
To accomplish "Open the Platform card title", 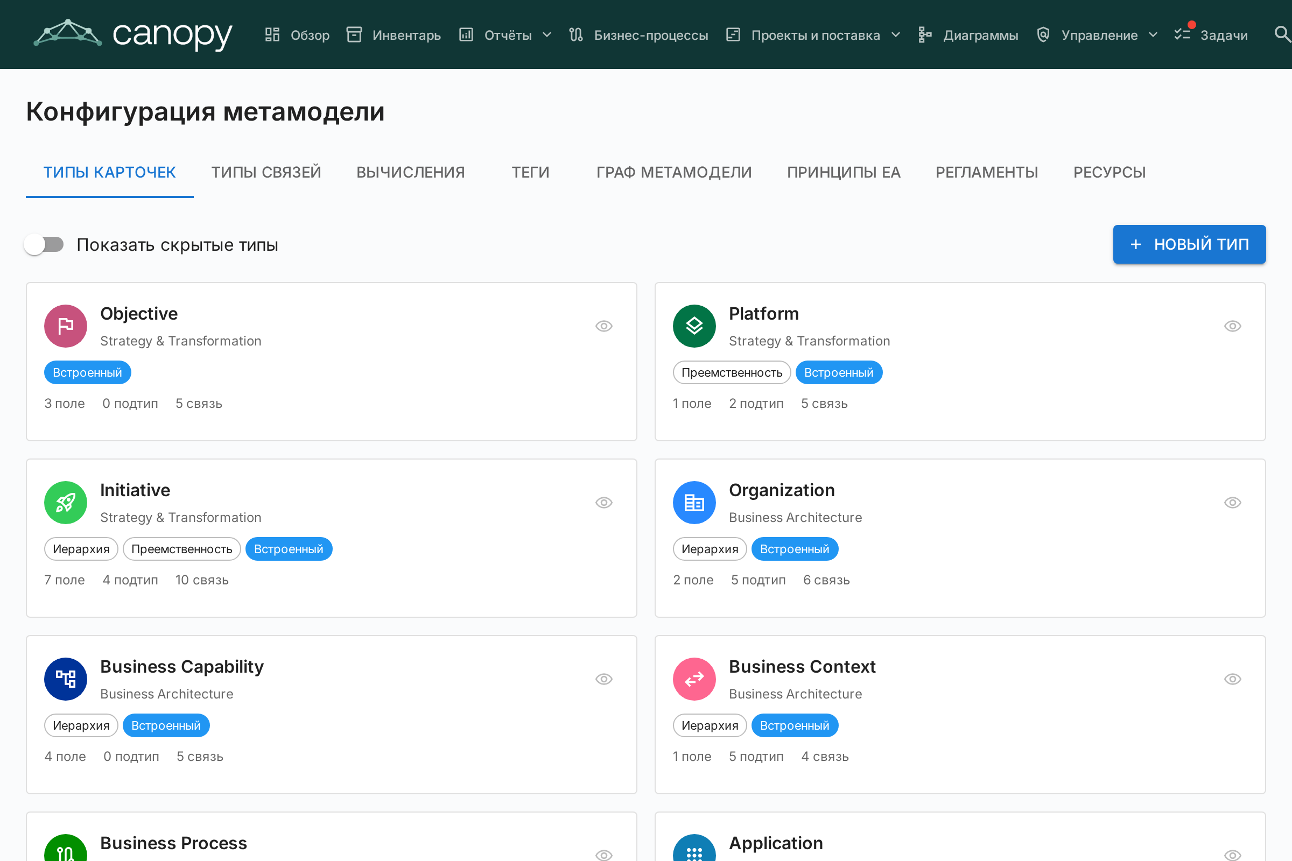I will (x=763, y=314).
